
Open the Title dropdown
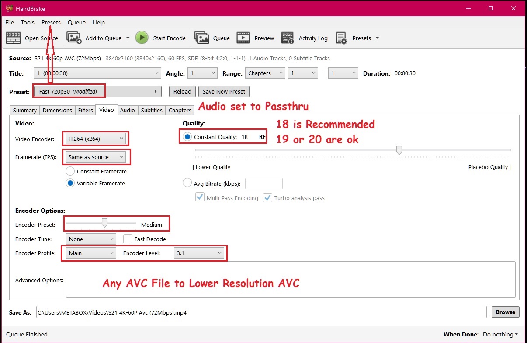[x=97, y=73]
